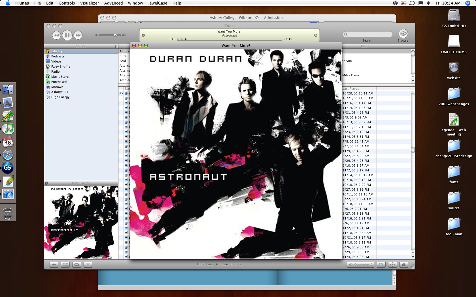Open the Visualizer menu
Viewport: 476px width, 297px height.
click(90, 3)
